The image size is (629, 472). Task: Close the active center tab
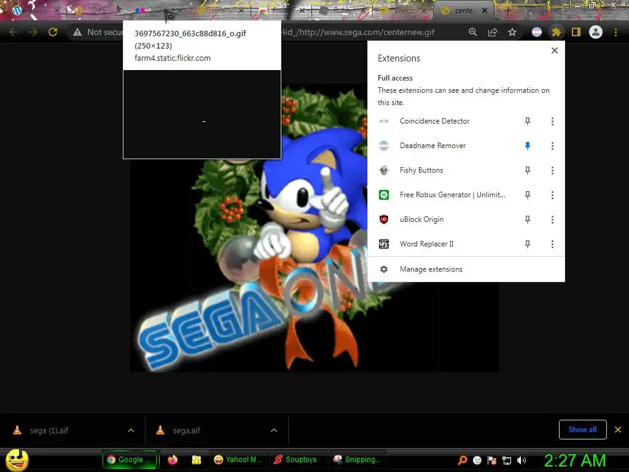pyautogui.click(x=485, y=10)
